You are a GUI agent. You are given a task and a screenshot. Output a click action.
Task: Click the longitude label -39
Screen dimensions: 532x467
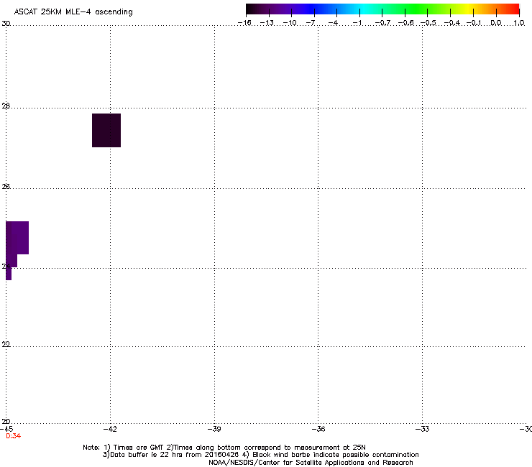point(214,429)
